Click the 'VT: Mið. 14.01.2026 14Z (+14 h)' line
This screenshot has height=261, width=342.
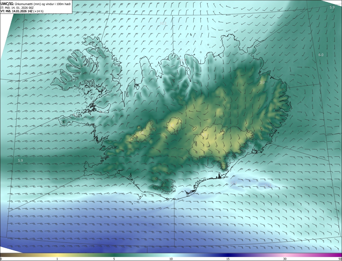click(x=22, y=11)
